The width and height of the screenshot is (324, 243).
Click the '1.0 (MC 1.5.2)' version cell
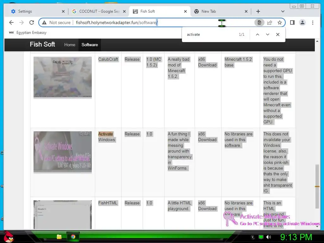153,62
